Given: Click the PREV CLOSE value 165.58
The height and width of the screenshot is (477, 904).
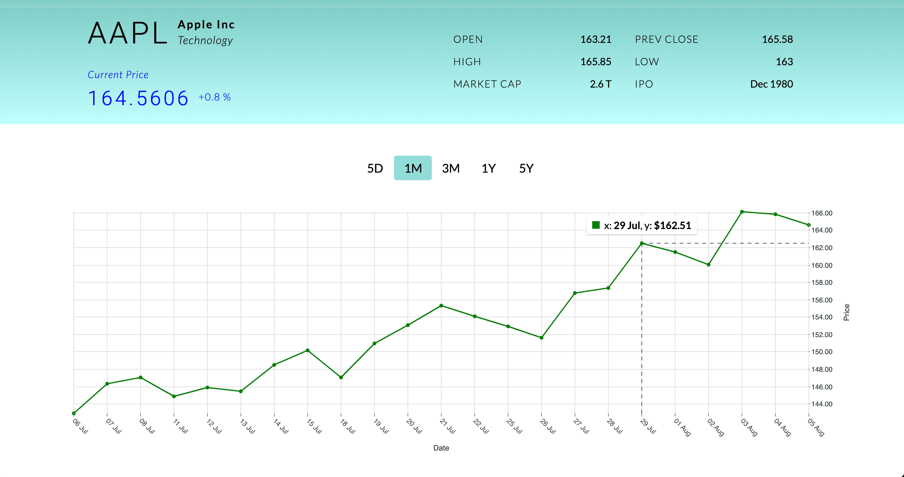Looking at the screenshot, I should [x=777, y=39].
